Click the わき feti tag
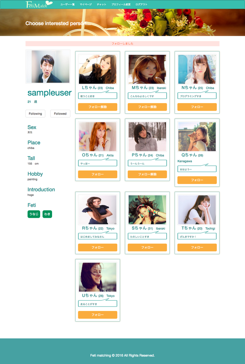 47,214
